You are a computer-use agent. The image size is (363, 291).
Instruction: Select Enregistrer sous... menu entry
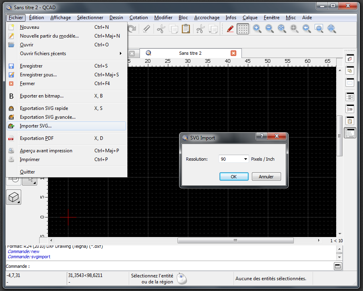[38, 75]
